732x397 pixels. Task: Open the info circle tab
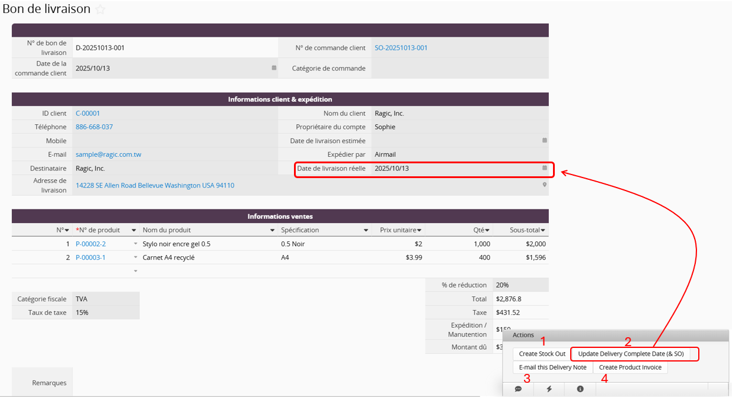[x=580, y=389]
